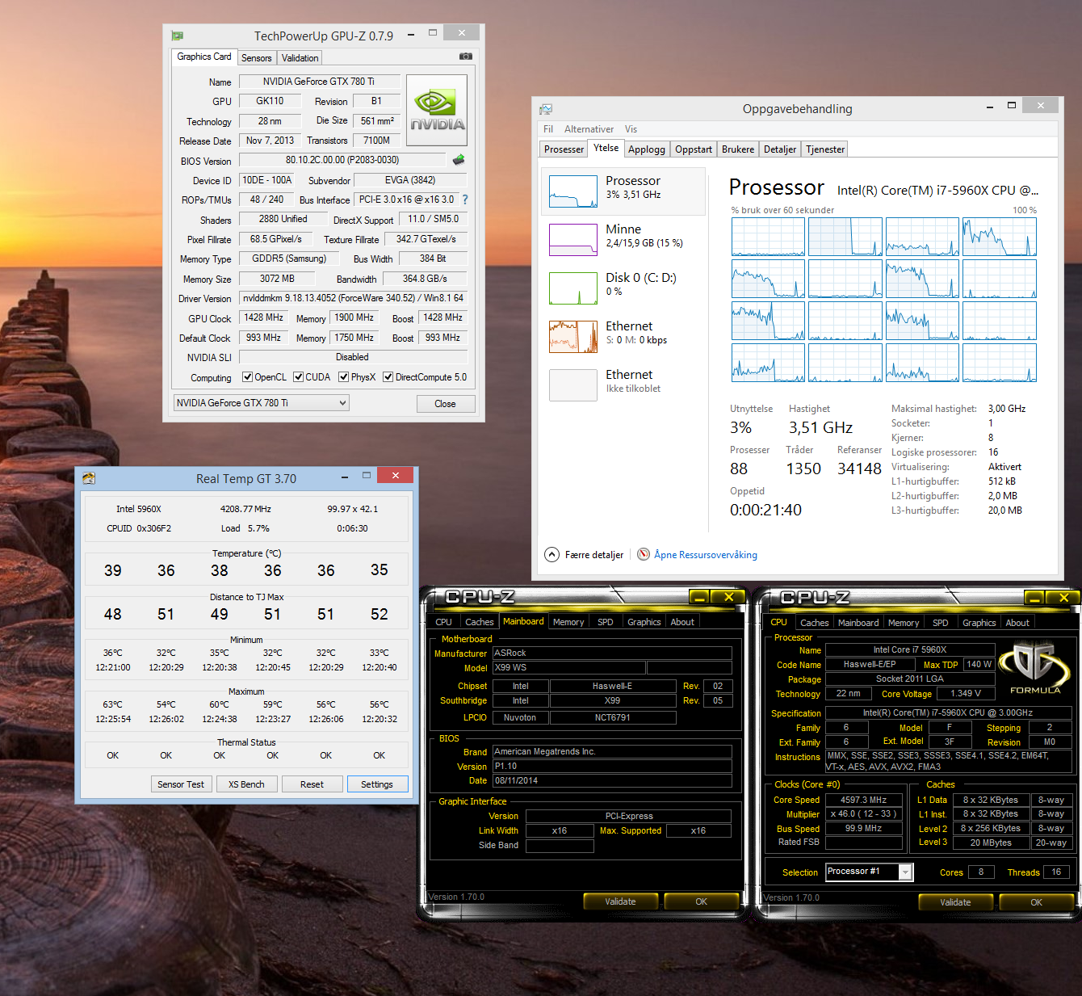This screenshot has width=1082, height=996.
Task: Click the Model X99 WS field in CPU-Z
Action: [568, 667]
